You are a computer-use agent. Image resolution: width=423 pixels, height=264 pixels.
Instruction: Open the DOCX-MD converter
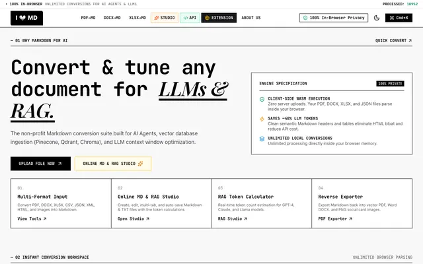[112, 18]
